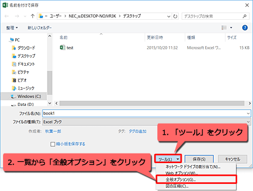This screenshot has height=191, width=253.
Task: Click the navigation pane scroll up arrow
Action: (x=50, y=36)
